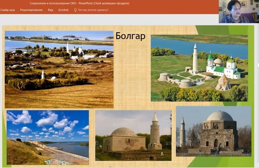
Task: Select the top-left autumn landscape photo
Action: [59, 69]
